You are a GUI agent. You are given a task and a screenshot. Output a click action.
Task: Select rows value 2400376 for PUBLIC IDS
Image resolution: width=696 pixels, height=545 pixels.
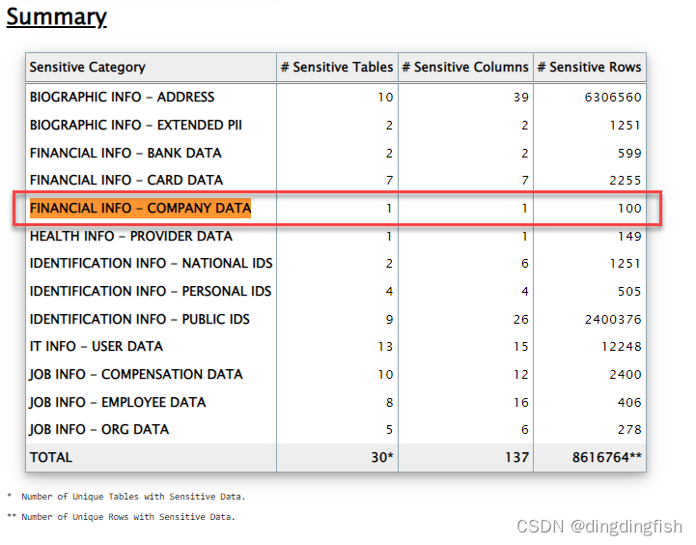[613, 319]
